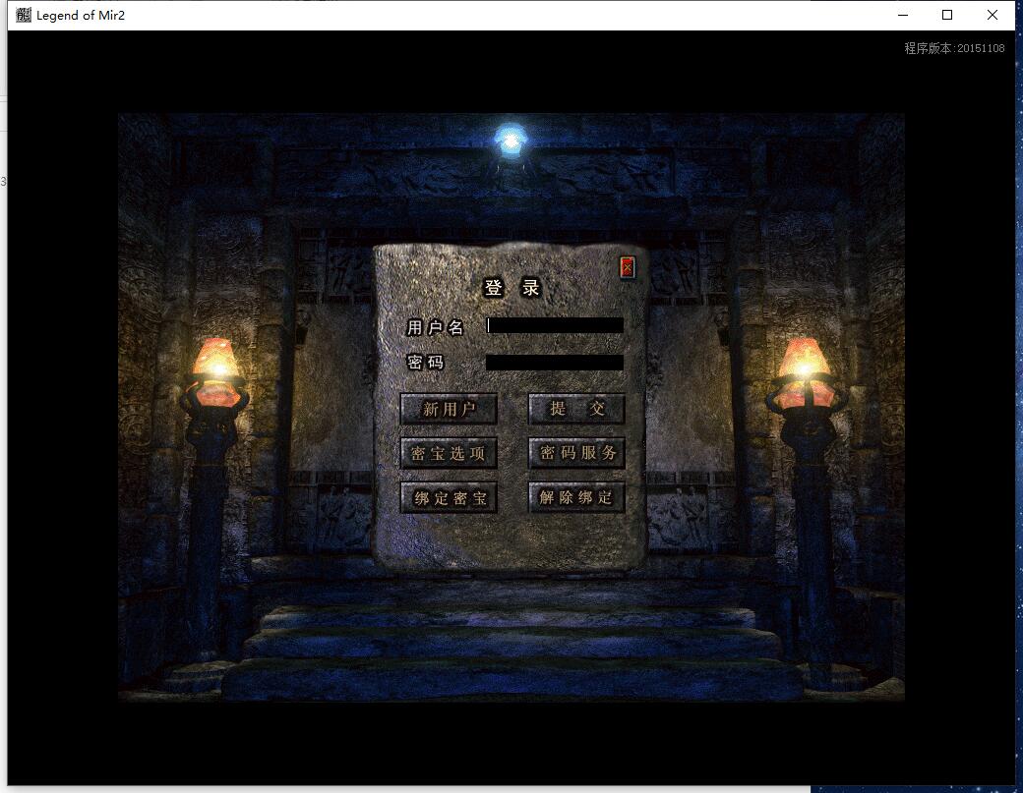1023x793 pixels.
Task: Select the 密码 password input field
Action: click(555, 363)
